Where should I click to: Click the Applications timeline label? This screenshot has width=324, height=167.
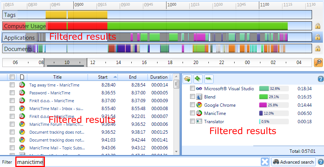point(19,37)
